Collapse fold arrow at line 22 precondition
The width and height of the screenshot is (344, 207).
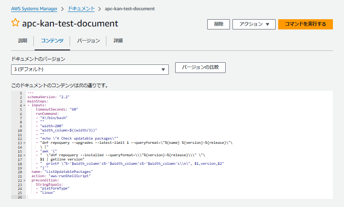pyautogui.click(x=24, y=181)
